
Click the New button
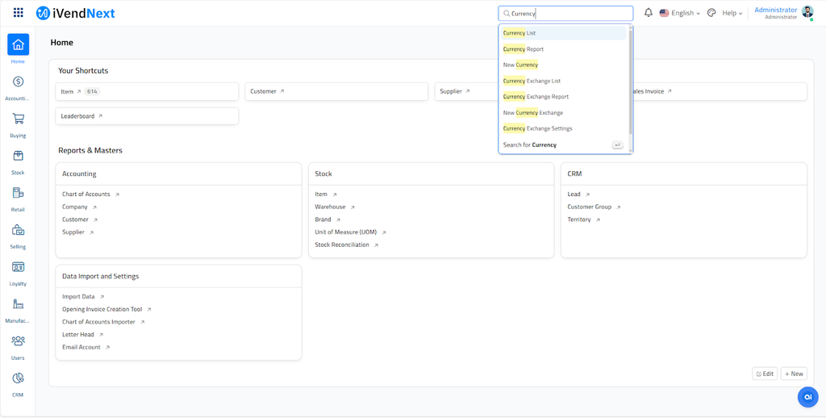click(794, 374)
